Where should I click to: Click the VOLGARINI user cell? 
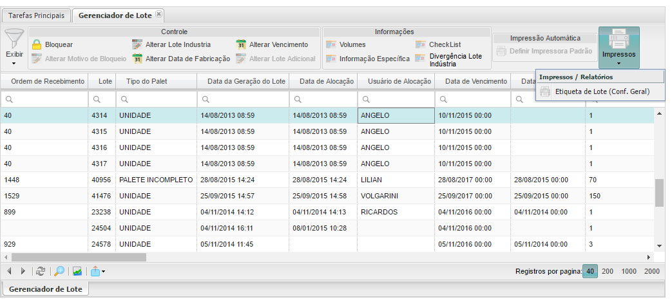tap(396, 196)
